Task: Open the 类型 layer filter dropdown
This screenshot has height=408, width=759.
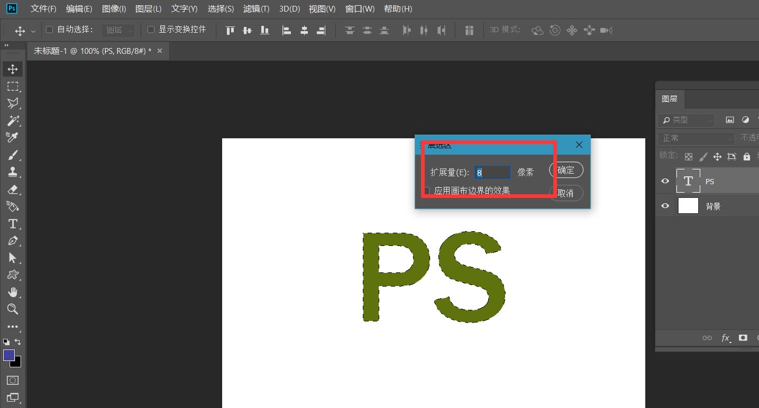Action: pyautogui.click(x=686, y=120)
